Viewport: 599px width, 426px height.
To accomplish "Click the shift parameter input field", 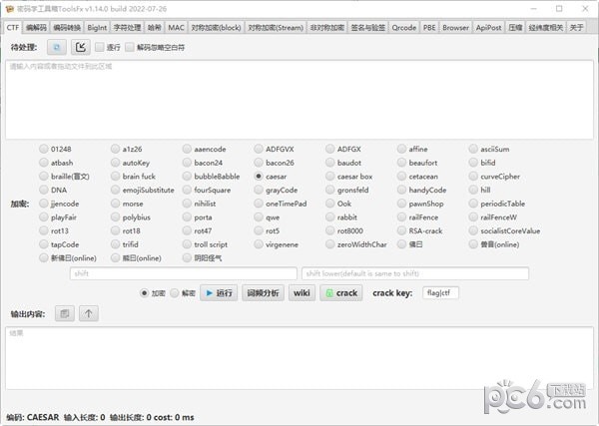I will [183, 272].
